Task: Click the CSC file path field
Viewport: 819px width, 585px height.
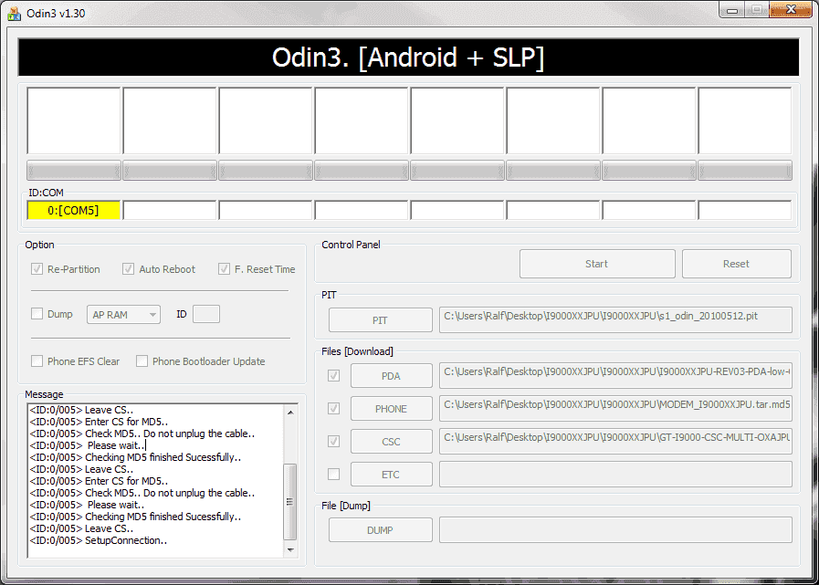Action: pos(615,442)
